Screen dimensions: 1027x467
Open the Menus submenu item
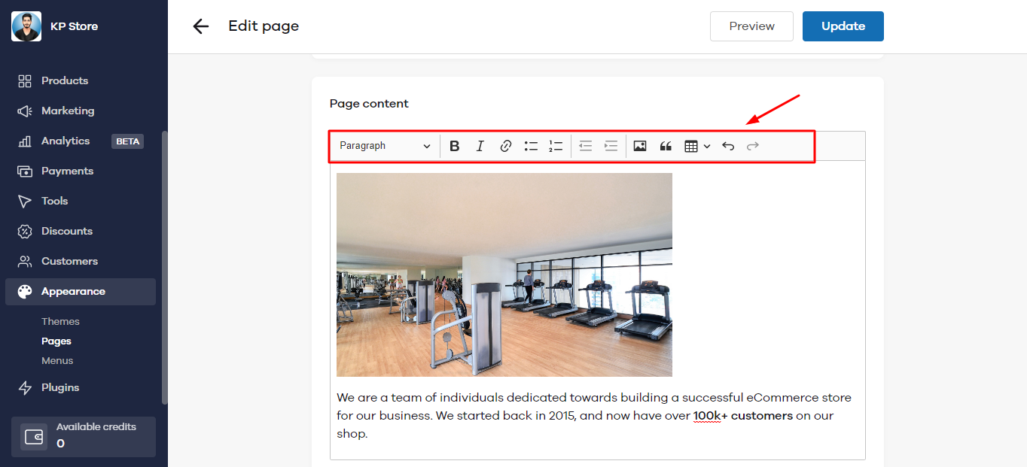[x=57, y=360]
